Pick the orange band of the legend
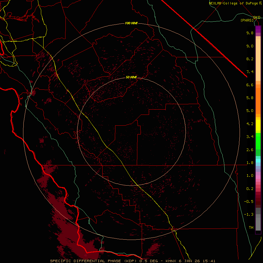Screen dimensions: 263x263 click(x=258, y=101)
